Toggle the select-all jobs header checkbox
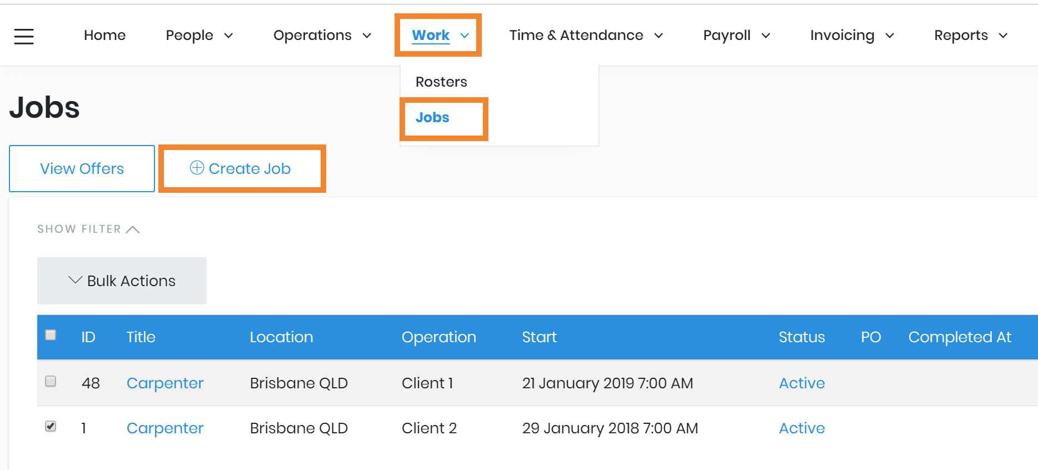 pos(51,335)
